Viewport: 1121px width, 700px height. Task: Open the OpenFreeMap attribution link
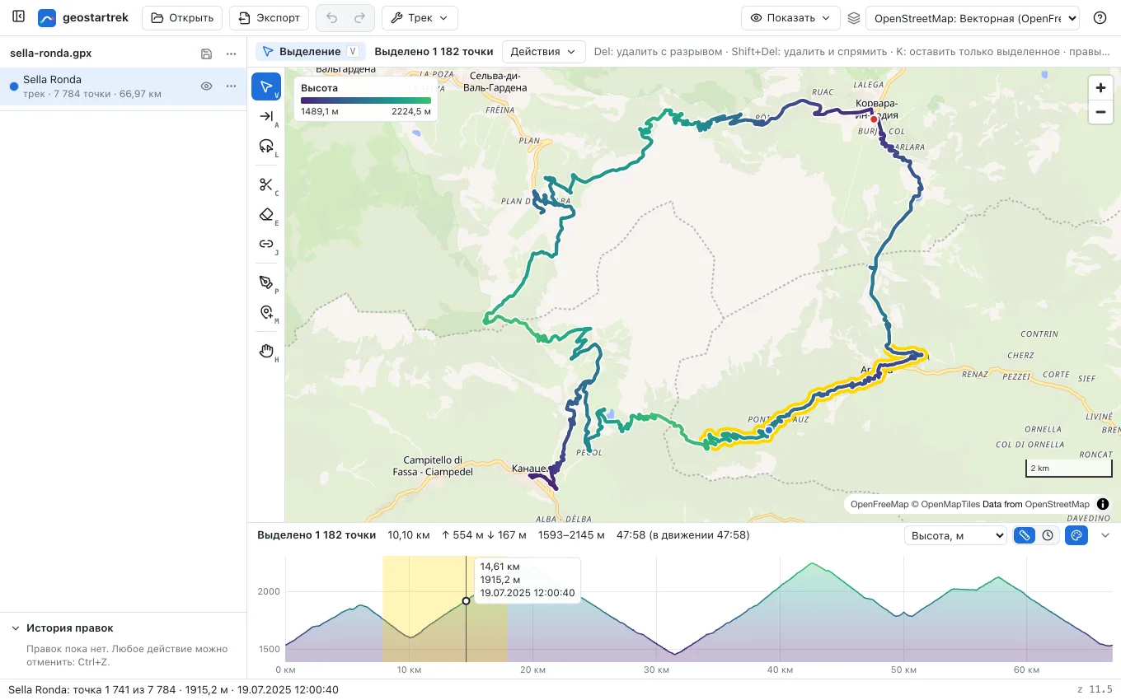click(879, 504)
